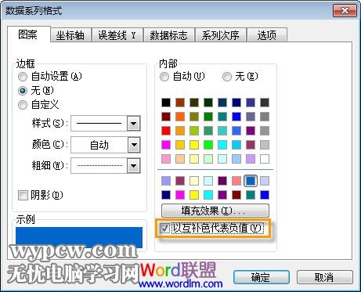Enable the 阴影(D) shadow checkbox
This screenshot has height=292, width=361.
(41, 195)
